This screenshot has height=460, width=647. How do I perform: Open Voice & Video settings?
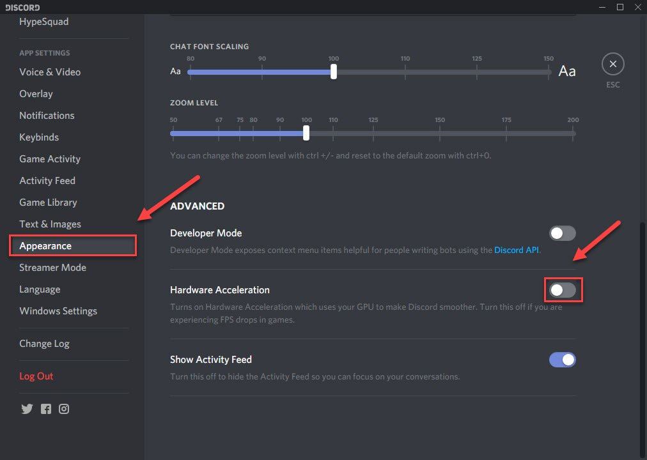(x=50, y=72)
